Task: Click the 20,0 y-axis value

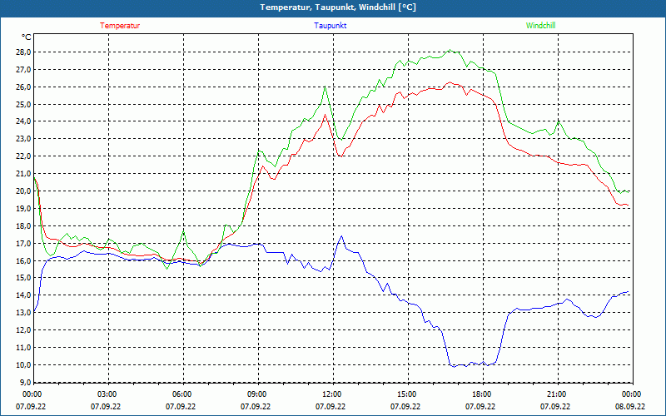Action: coord(23,191)
